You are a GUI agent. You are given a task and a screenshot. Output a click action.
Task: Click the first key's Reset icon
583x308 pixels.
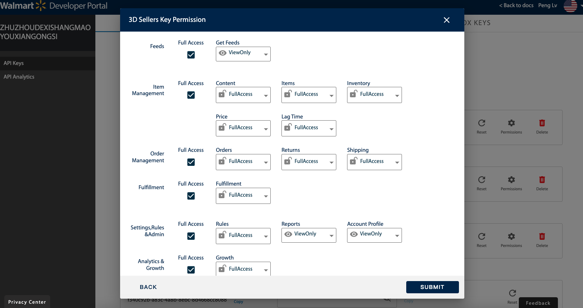pos(482,123)
